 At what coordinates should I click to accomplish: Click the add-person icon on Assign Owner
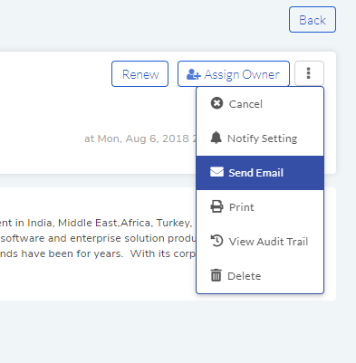(194, 74)
